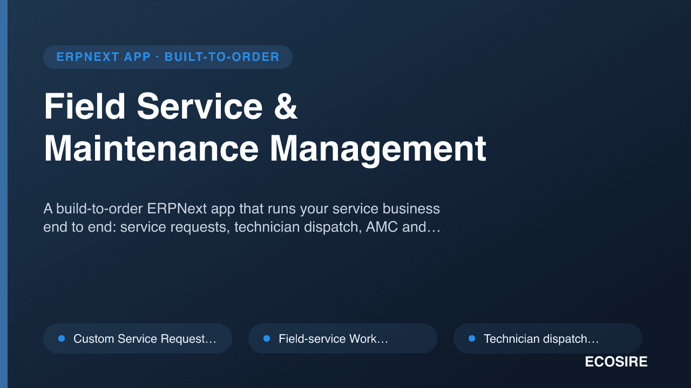Click the ERPNEXT APP · BUILT-TO-ORDER badge
This screenshot has width=691, height=388.
coord(168,57)
